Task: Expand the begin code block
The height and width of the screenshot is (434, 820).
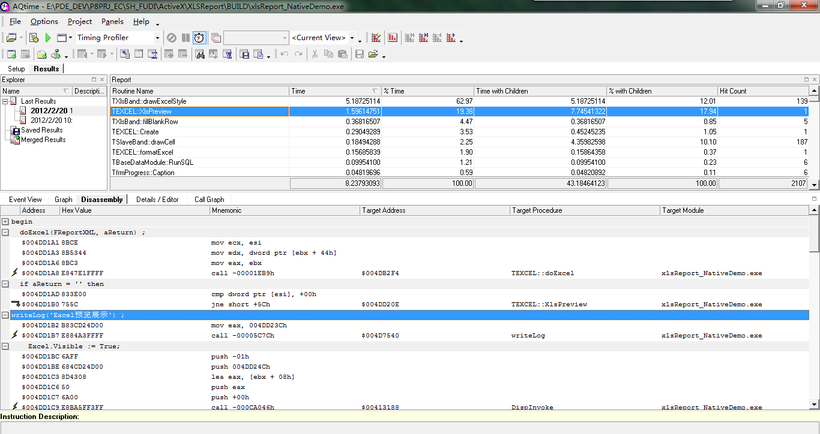Action: pyautogui.click(x=5, y=222)
